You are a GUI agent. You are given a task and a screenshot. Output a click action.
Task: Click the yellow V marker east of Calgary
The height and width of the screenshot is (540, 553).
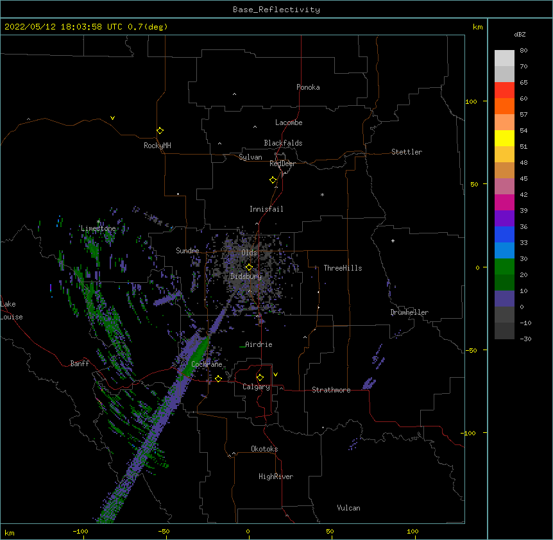pos(275,375)
